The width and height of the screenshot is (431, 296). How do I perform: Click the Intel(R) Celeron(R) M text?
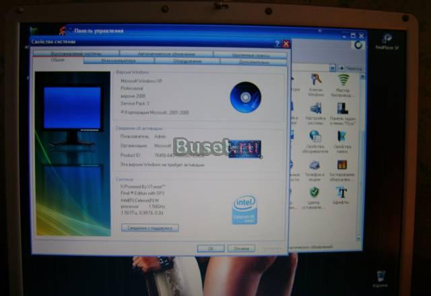(139, 200)
